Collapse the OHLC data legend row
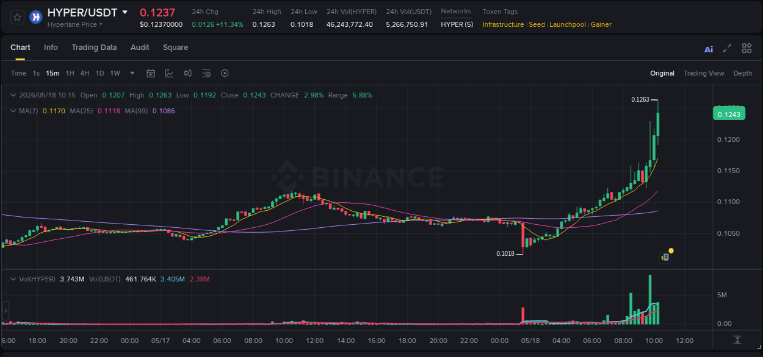 pos(13,95)
